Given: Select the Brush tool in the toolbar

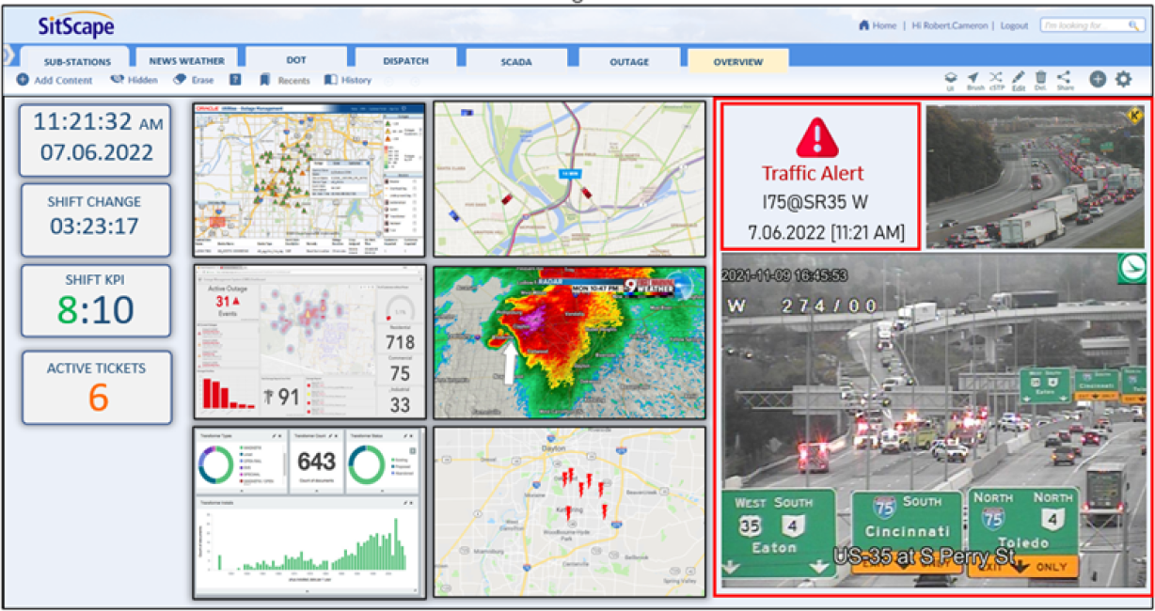Looking at the screenshot, I should 973,79.
